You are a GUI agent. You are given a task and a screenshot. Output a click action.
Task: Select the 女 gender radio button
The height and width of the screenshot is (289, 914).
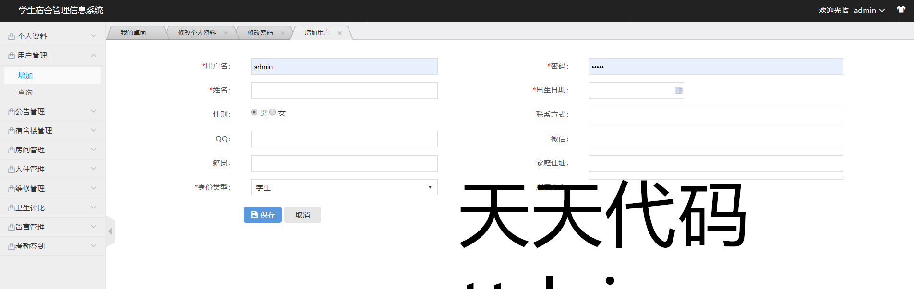[x=273, y=112]
